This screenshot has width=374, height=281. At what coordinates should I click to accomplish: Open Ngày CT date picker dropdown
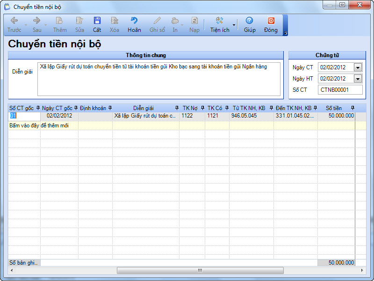point(358,67)
